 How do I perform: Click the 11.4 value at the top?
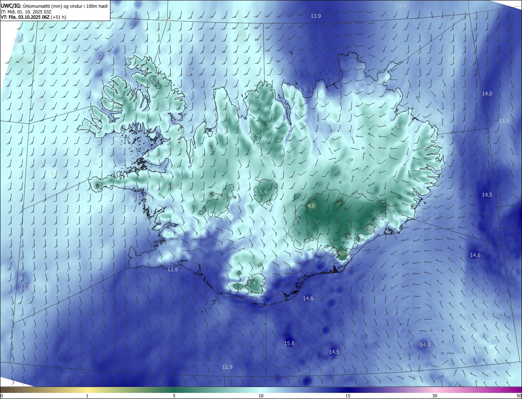click(x=401, y=6)
